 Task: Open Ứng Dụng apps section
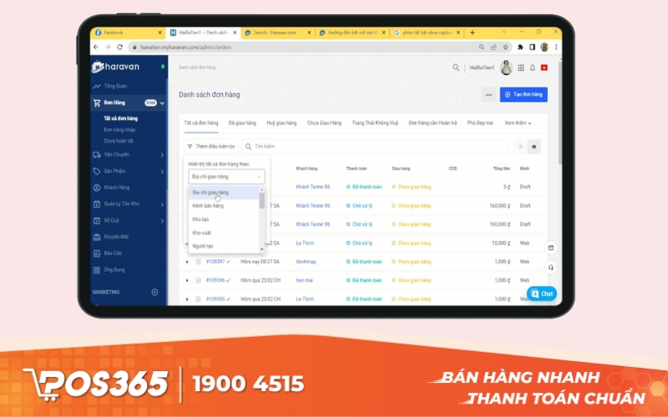point(114,269)
